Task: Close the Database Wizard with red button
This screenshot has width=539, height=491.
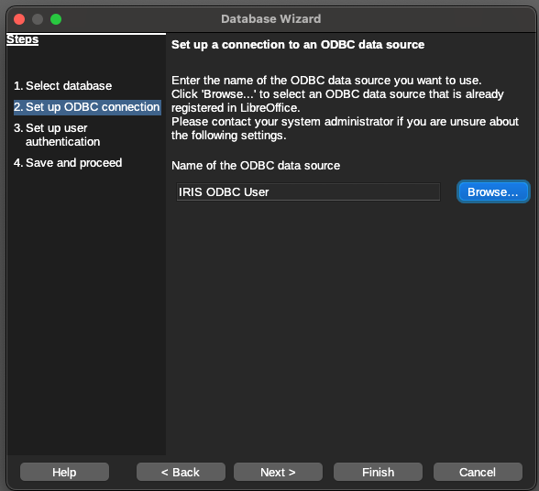Action: coord(19,19)
